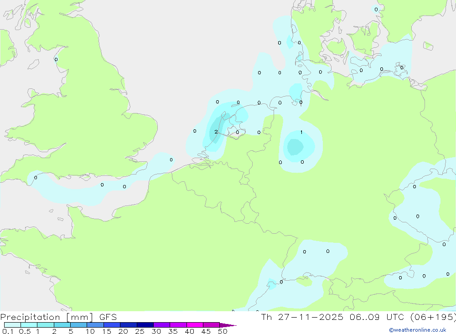The image size is (456, 334).
Task: Click the legend label '25'
Action: tap(140, 331)
